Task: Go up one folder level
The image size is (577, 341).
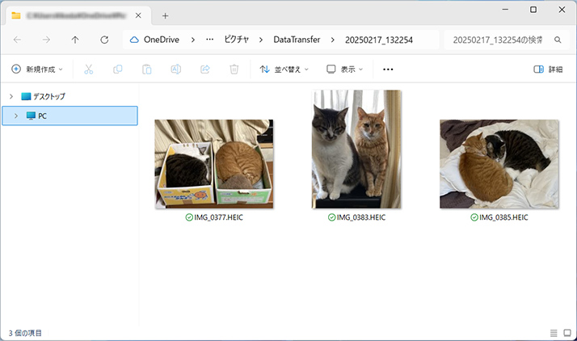Action: coord(75,40)
